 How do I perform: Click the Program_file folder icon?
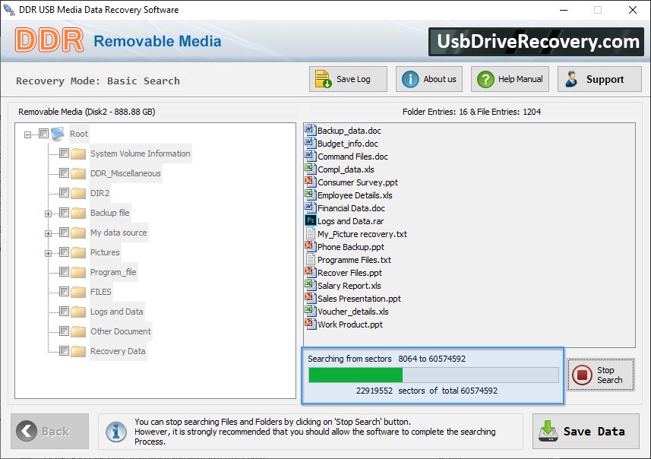click(x=77, y=272)
